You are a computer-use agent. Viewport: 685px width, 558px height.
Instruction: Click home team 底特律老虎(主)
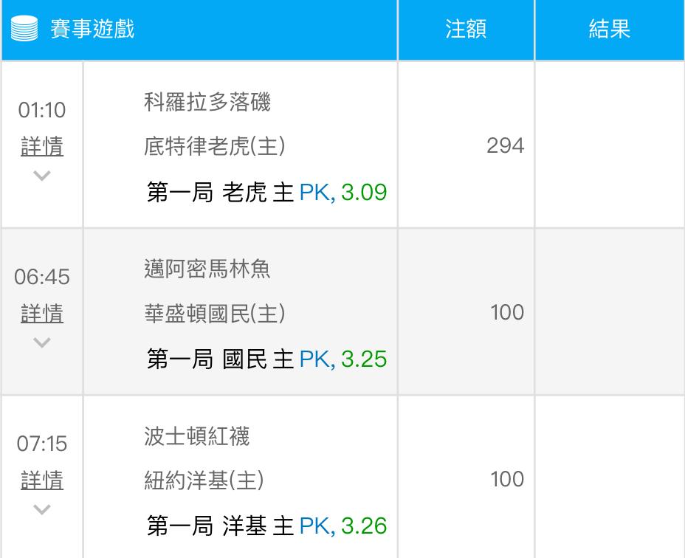[x=215, y=146]
